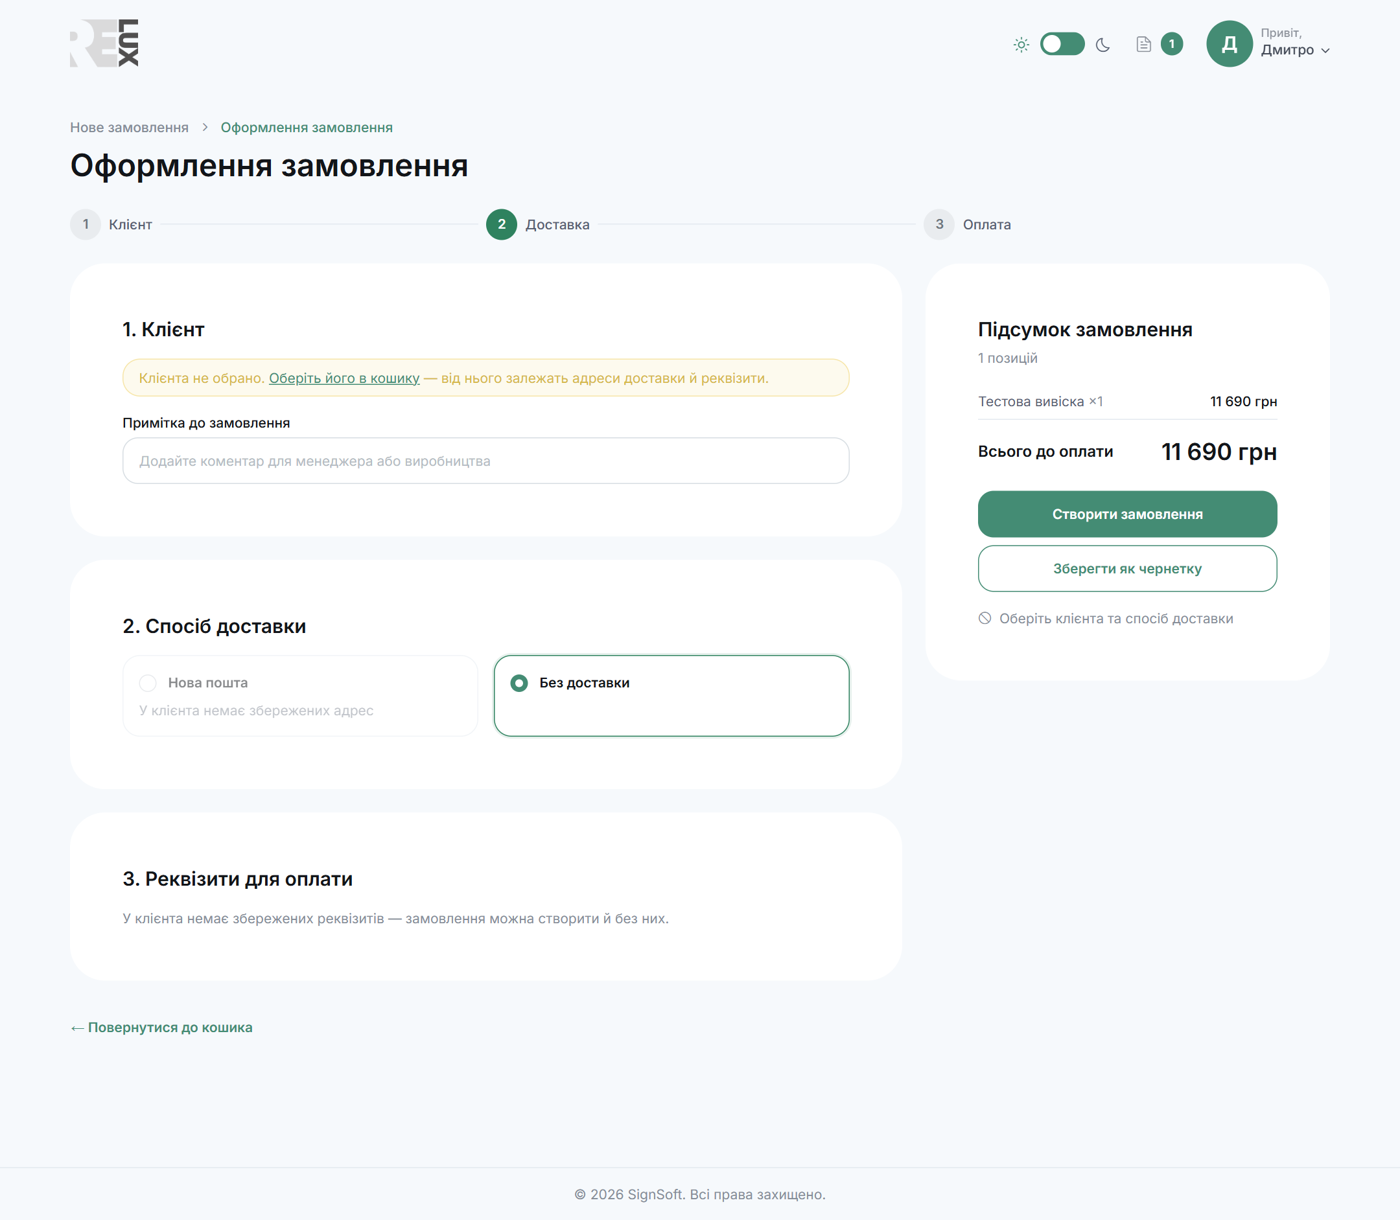Click the total 11 690 грн amount
The width and height of the screenshot is (1400, 1220).
1218,452
